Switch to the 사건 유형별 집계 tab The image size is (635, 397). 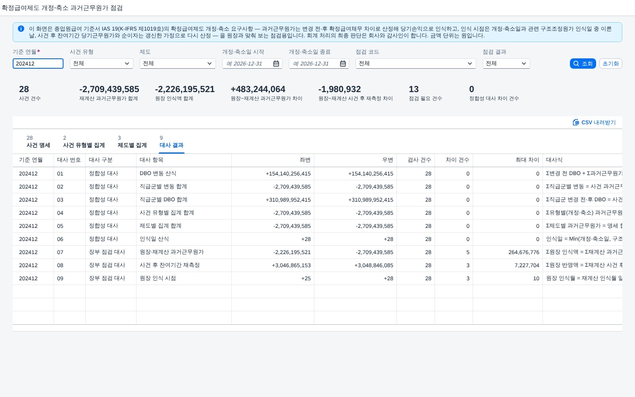[x=84, y=142]
